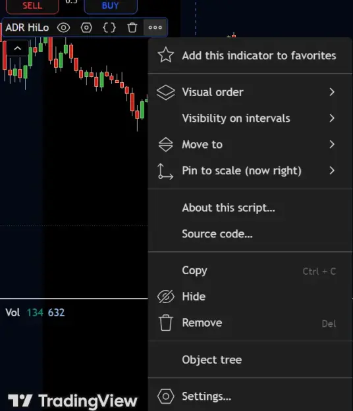
Task: Open Object tree from the menu
Action: tap(250, 360)
